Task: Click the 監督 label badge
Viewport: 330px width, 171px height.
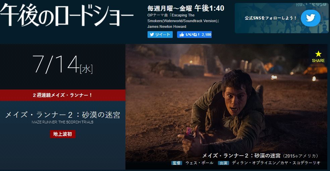Action: click(177, 163)
